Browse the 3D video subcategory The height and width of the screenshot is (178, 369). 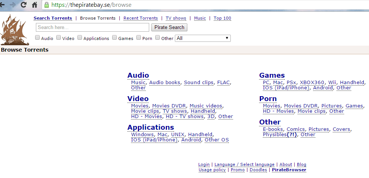click(211, 117)
